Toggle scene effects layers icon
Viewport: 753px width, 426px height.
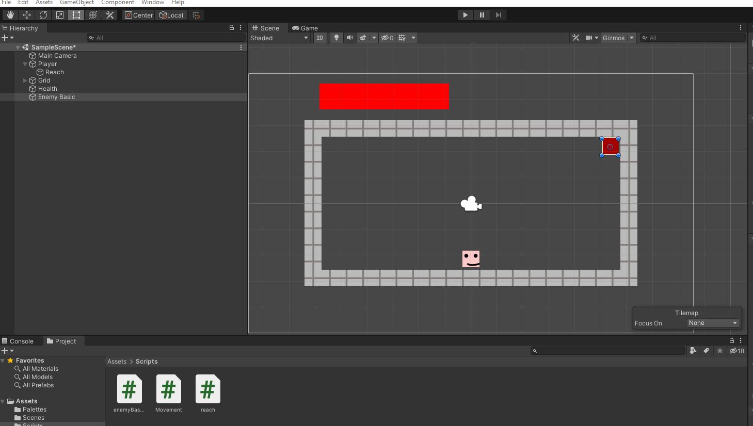(x=363, y=38)
